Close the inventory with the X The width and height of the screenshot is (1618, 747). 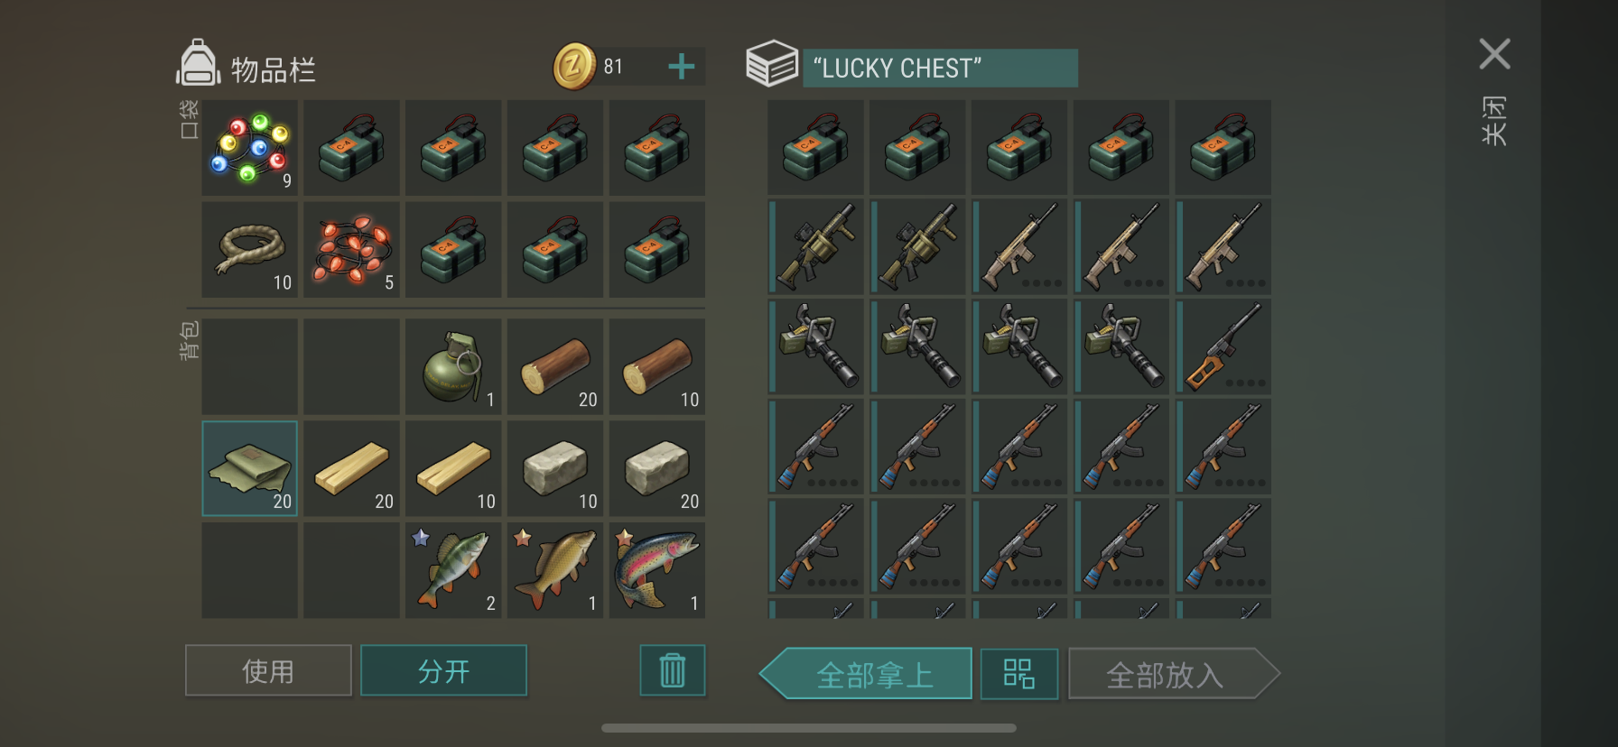click(1494, 54)
